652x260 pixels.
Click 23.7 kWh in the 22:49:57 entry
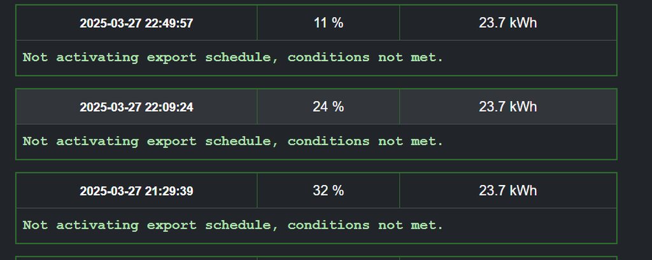(507, 23)
